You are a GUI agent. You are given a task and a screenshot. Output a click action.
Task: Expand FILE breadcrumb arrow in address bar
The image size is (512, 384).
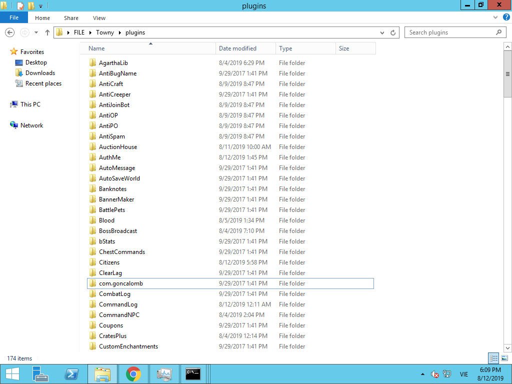coord(90,32)
